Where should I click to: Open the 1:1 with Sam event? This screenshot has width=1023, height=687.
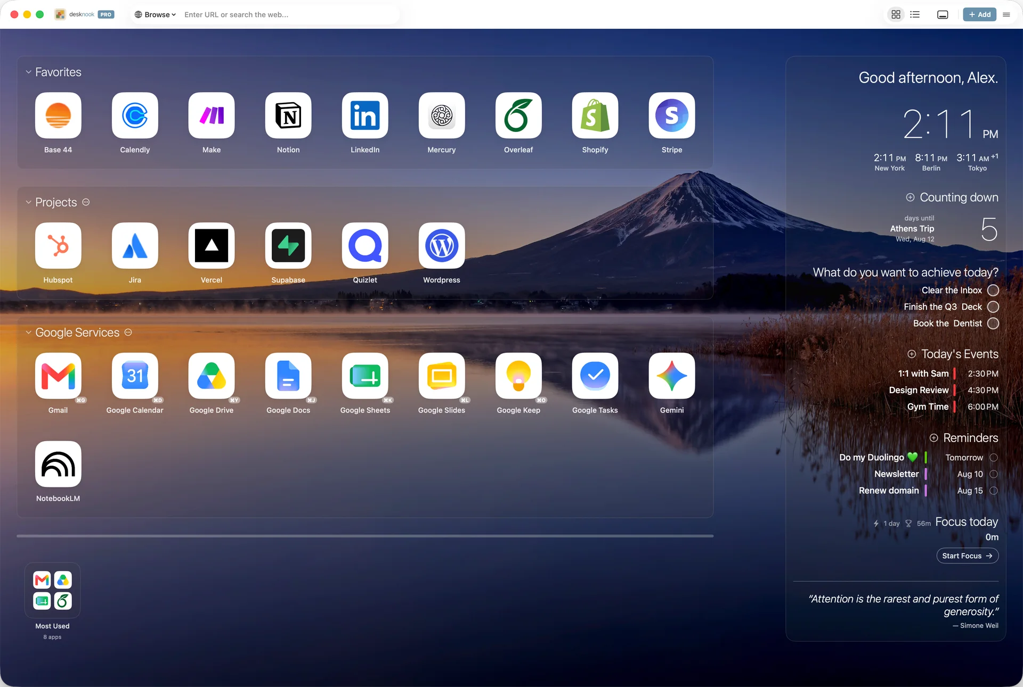click(x=948, y=374)
